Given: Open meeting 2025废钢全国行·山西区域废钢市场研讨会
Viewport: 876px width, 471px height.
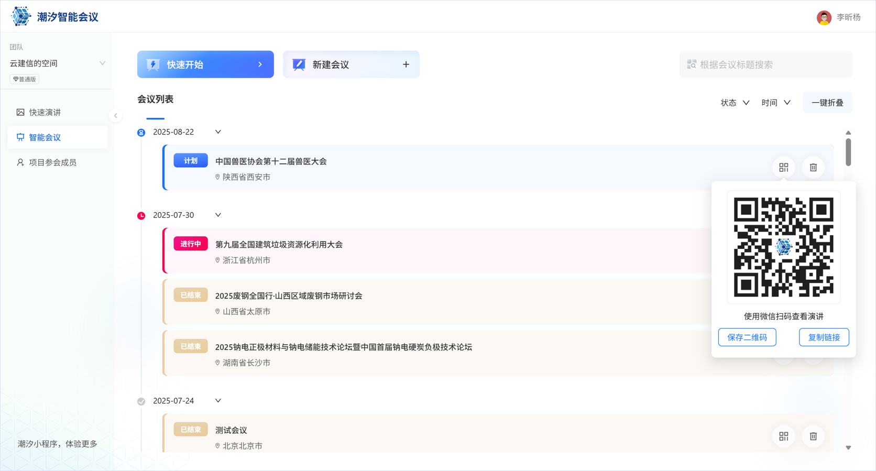Looking at the screenshot, I should [x=289, y=296].
